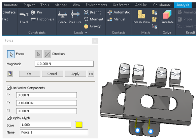The width and height of the screenshot is (196, 139).
Task: Open mesh settings icon at top of Mesh panel
Action: pyautogui.click(x=155, y=12)
